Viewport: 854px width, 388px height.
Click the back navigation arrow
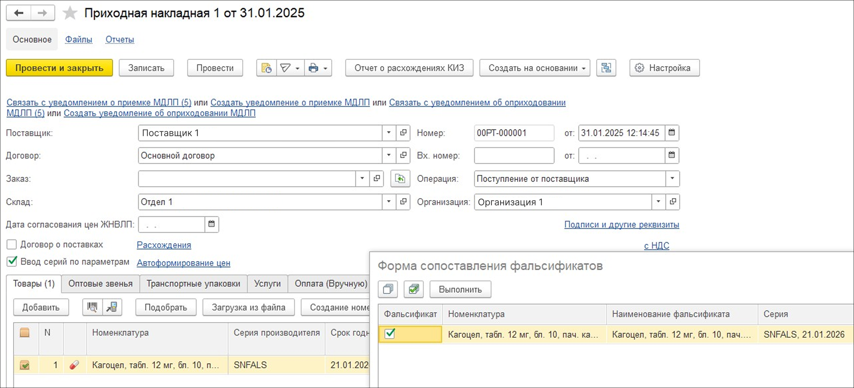[x=19, y=13]
